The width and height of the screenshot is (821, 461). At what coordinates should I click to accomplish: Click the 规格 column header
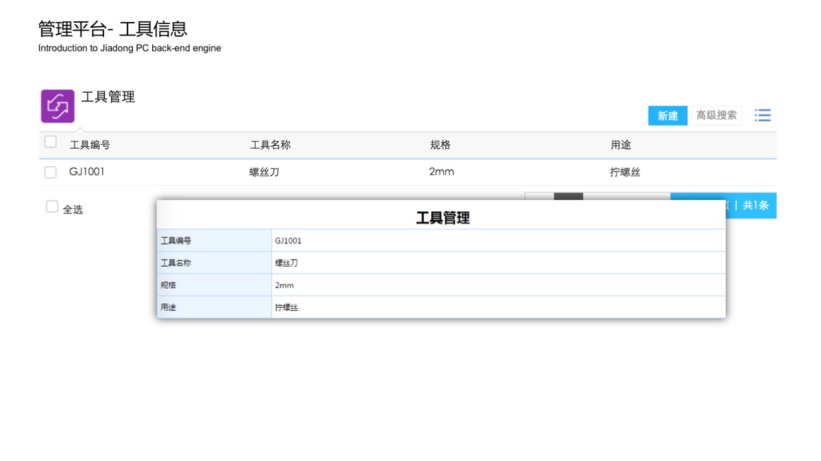click(440, 145)
